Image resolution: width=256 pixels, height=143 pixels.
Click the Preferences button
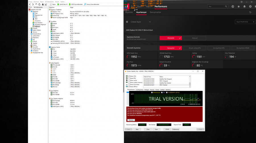click(x=176, y=129)
